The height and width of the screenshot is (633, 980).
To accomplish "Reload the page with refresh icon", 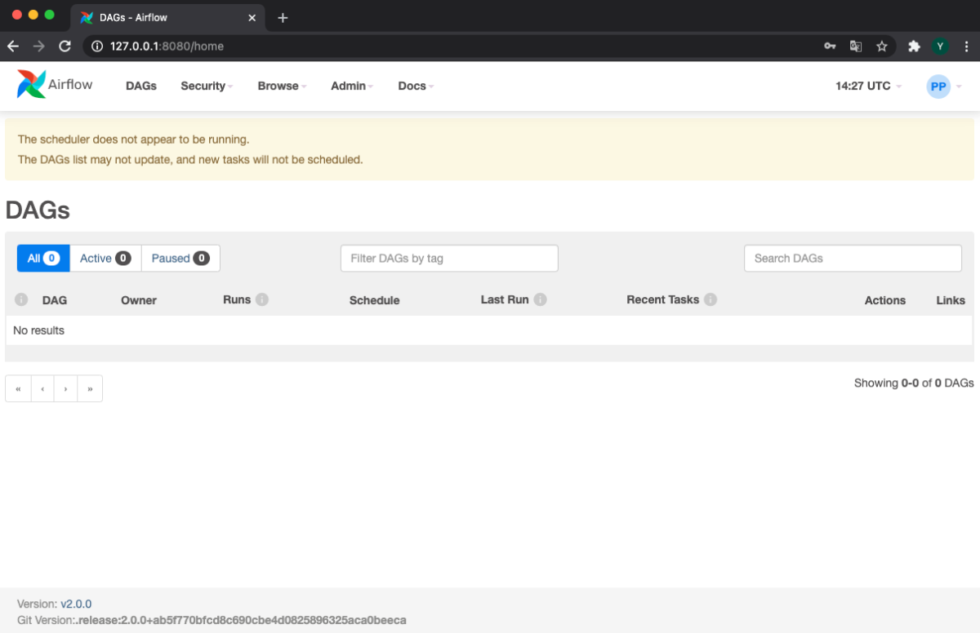I will (x=65, y=46).
